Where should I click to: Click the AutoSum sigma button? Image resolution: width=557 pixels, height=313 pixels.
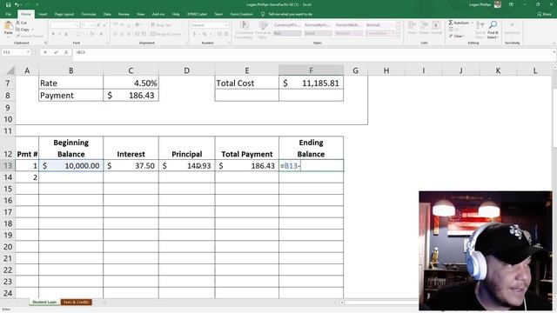click(x=459, y=23)
